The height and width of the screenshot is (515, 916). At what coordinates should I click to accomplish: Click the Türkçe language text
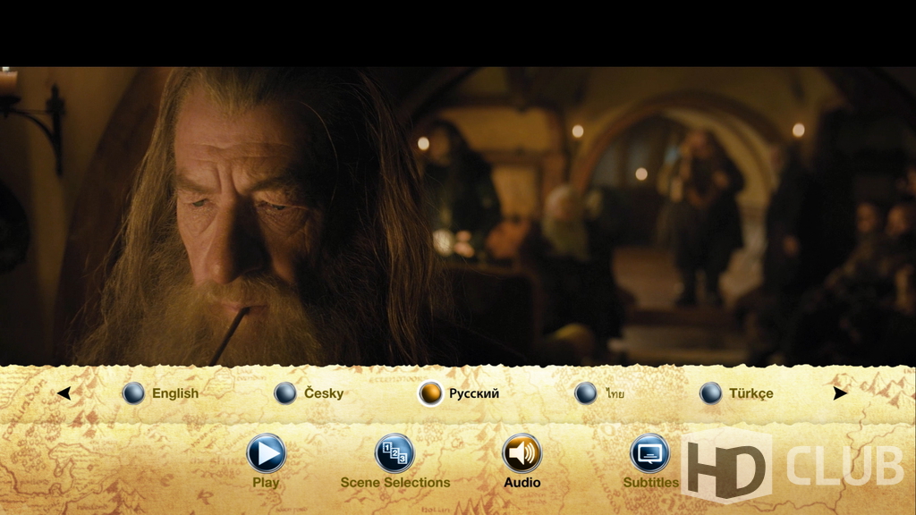coord(751,393)
